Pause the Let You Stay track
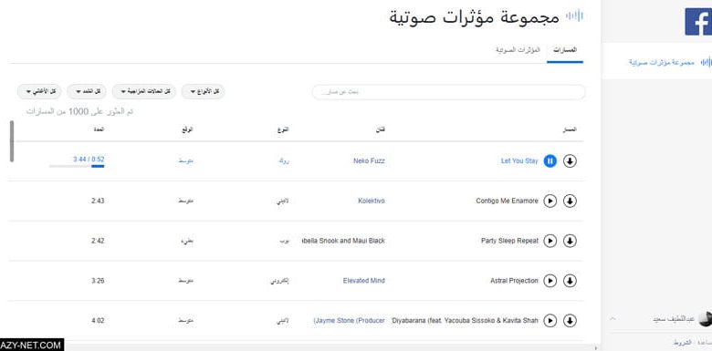Image resolution: width=712 pixels, height=351 pixels. coord(550,161)
